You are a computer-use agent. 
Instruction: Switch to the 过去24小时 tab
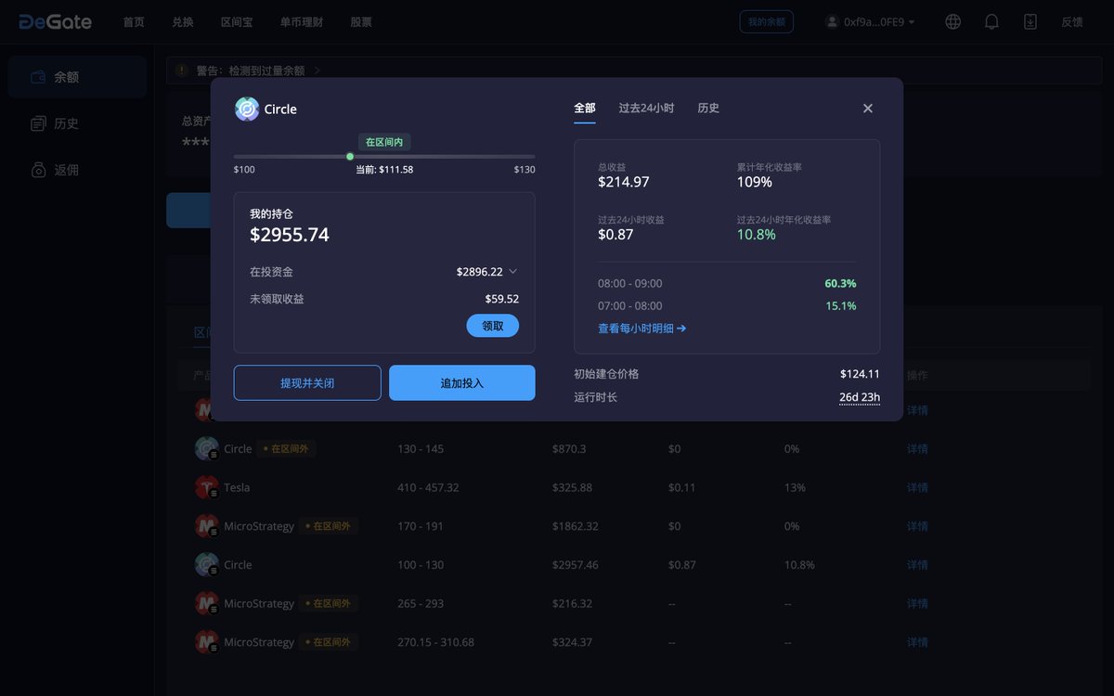647,109
